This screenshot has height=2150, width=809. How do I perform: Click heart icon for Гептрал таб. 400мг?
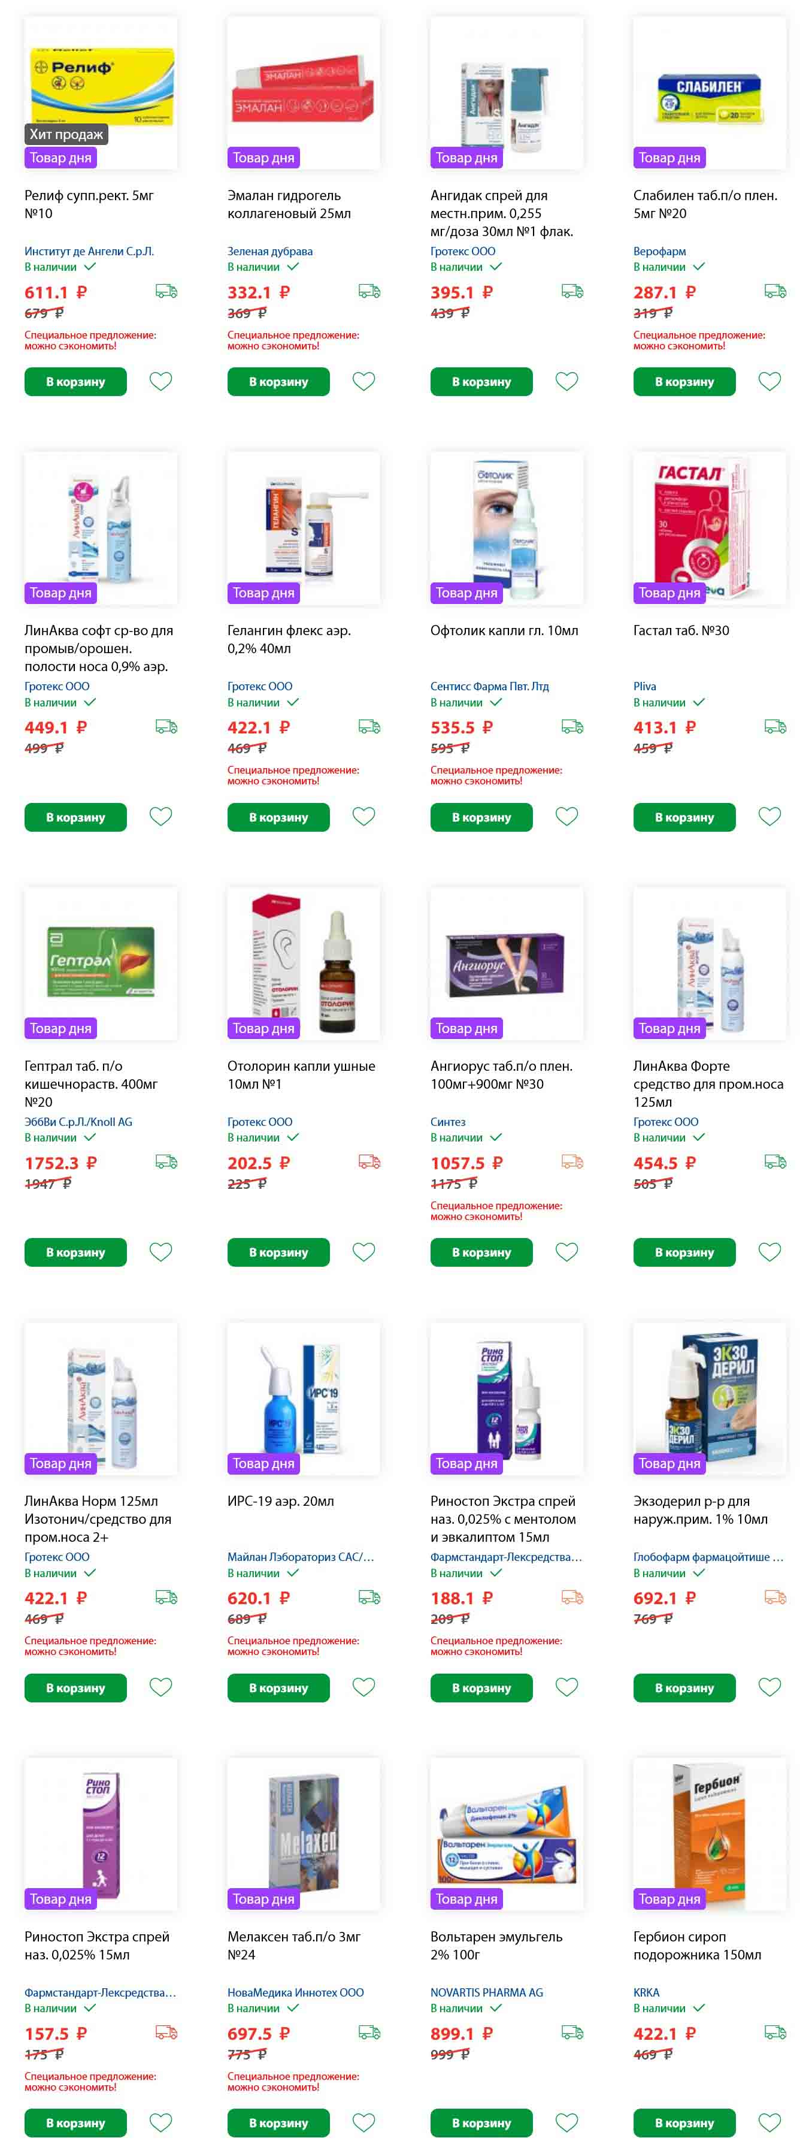click(161, 1252)
